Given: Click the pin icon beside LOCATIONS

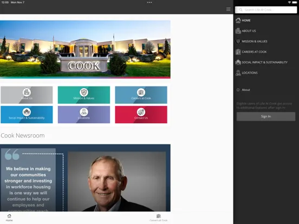Looking at the screenshot, I should click(x=238, y=73).
